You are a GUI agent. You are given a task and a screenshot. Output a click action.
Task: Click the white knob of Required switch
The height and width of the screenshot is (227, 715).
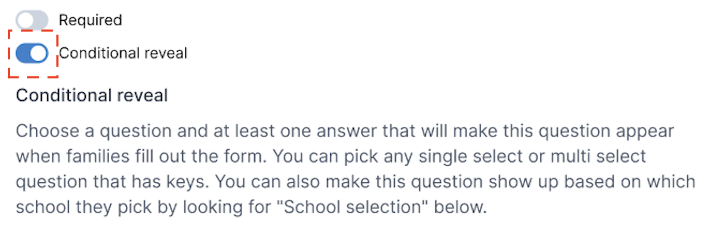pos(25,21)
